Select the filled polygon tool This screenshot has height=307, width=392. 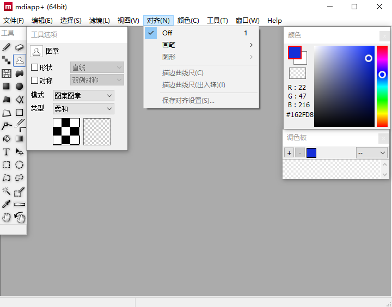(6, 100)
